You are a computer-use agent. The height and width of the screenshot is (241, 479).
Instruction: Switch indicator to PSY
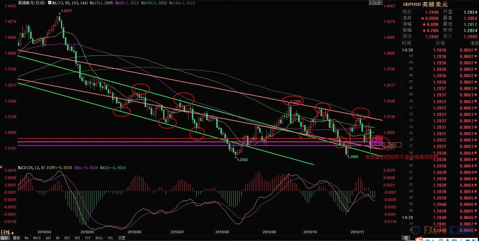click(88, 238)
